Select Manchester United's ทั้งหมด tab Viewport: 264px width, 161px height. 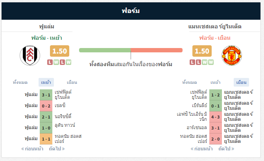pos(190,82)
